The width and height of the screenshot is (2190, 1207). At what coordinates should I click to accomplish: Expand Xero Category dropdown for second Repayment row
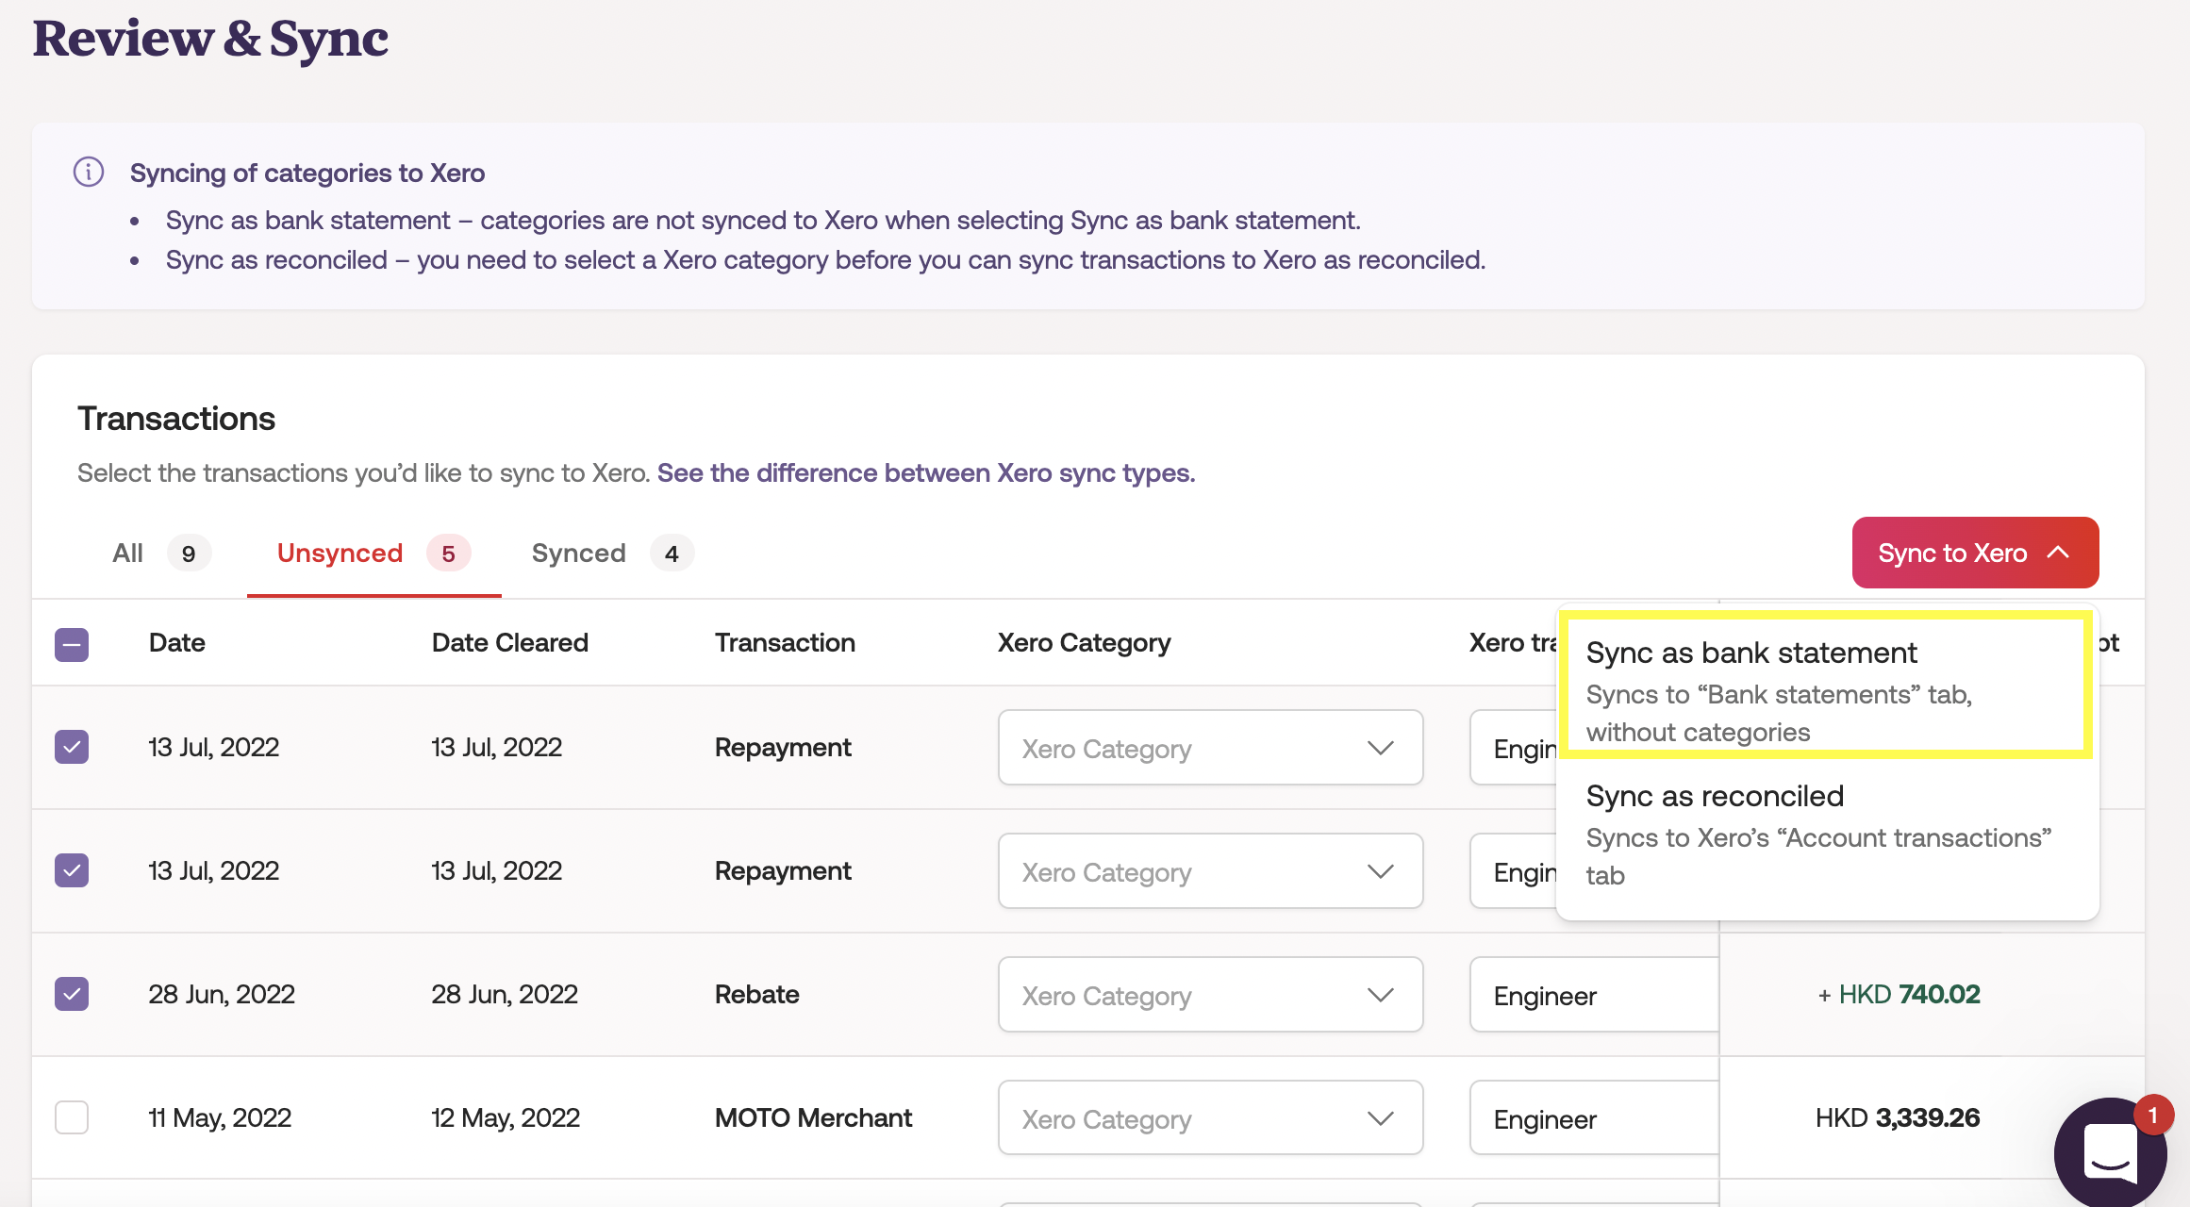tap(1210, 871)
